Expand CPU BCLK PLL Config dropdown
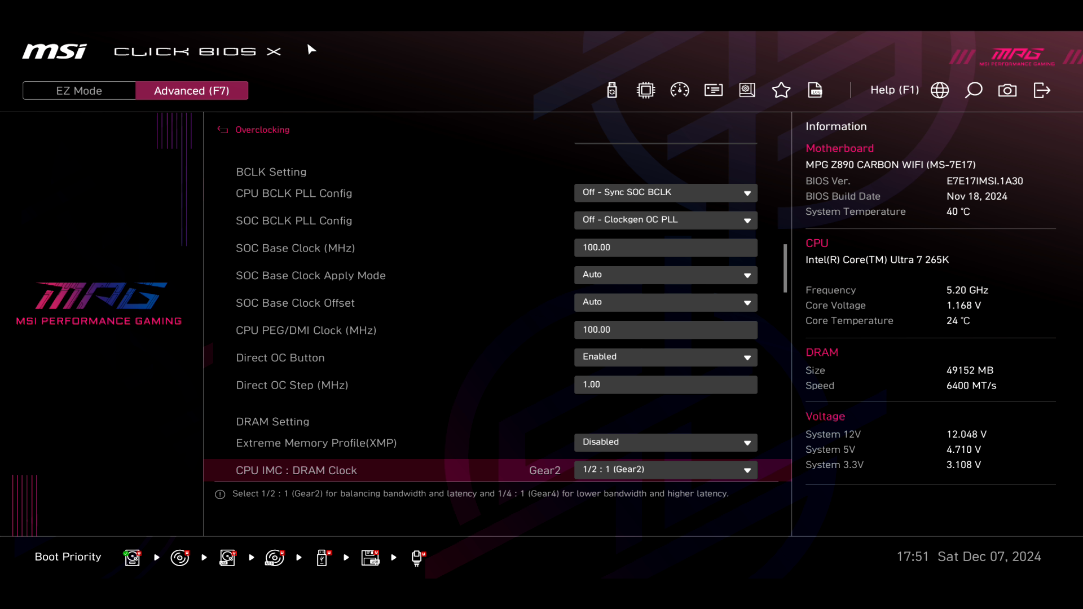1083x609 pixels. 666,193
